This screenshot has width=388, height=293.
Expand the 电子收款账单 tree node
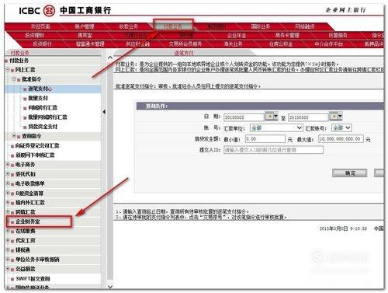(8, 183)
